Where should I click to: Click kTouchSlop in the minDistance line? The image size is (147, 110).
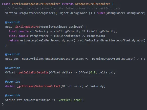[95, 36]
